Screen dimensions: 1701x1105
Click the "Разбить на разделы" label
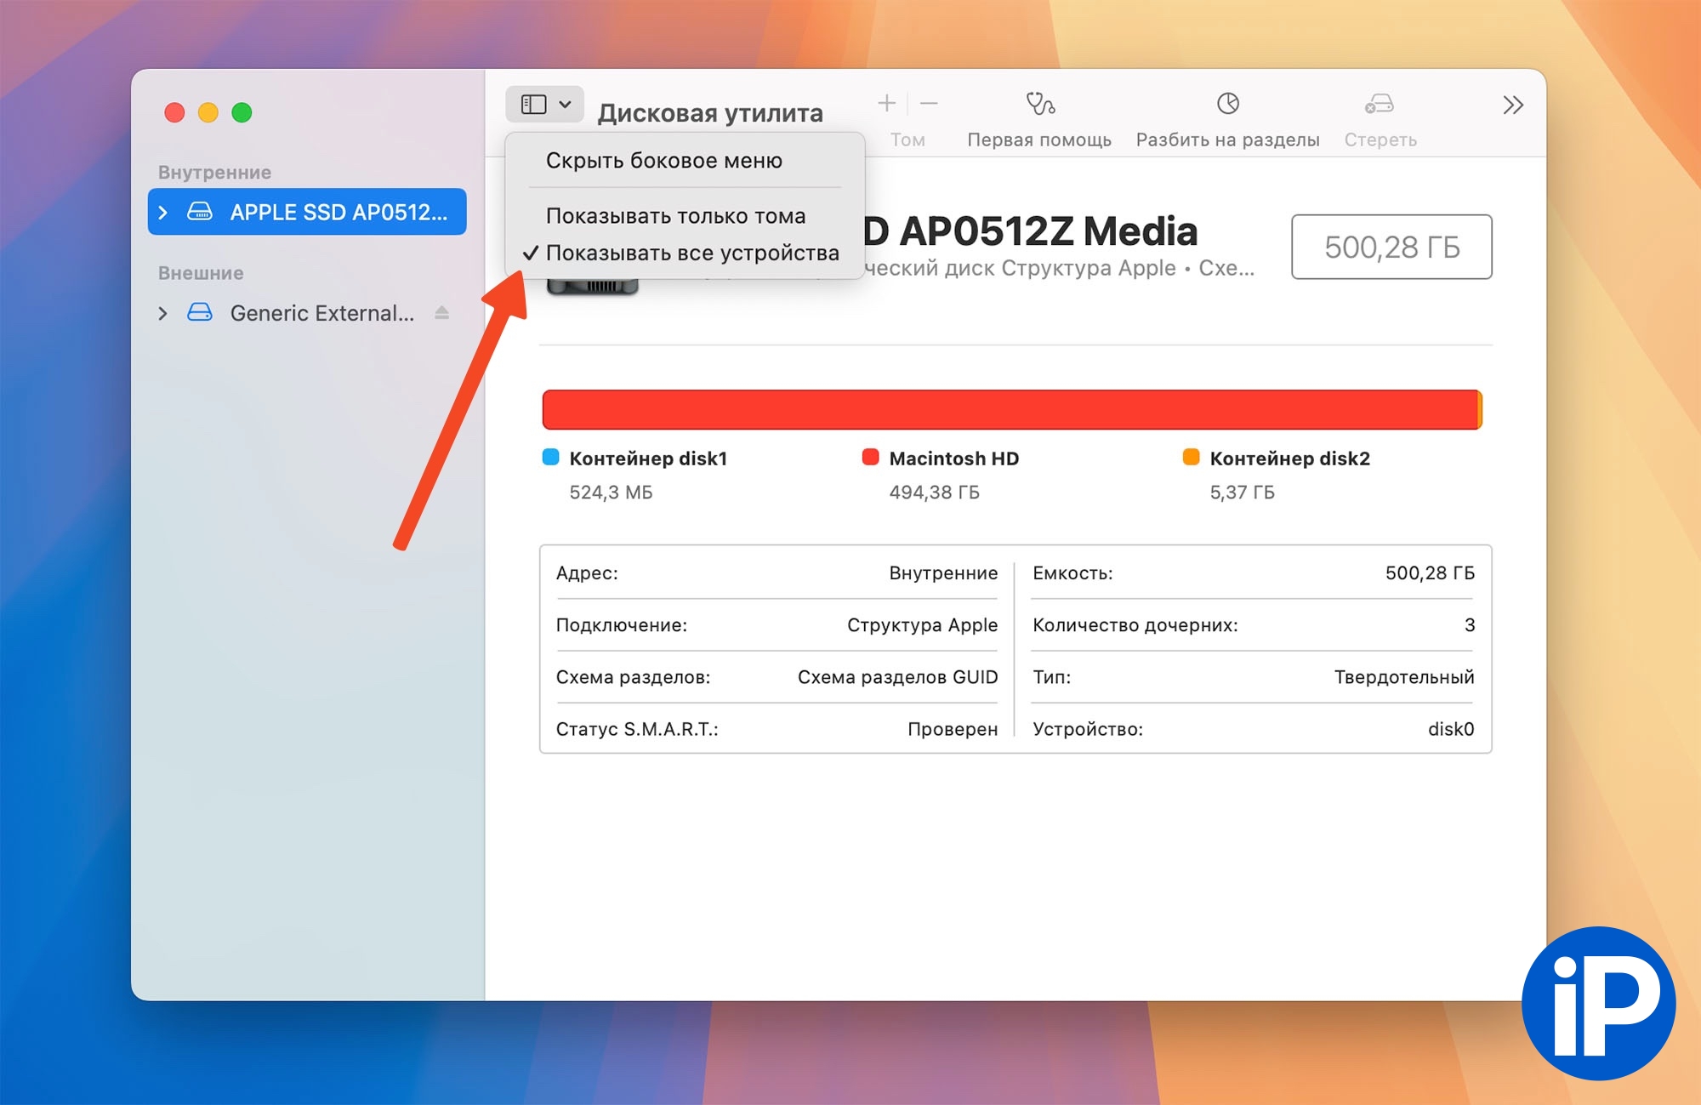pos(1227,140)
